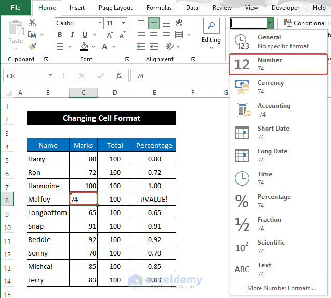Open the File tab

coord(16,8)
